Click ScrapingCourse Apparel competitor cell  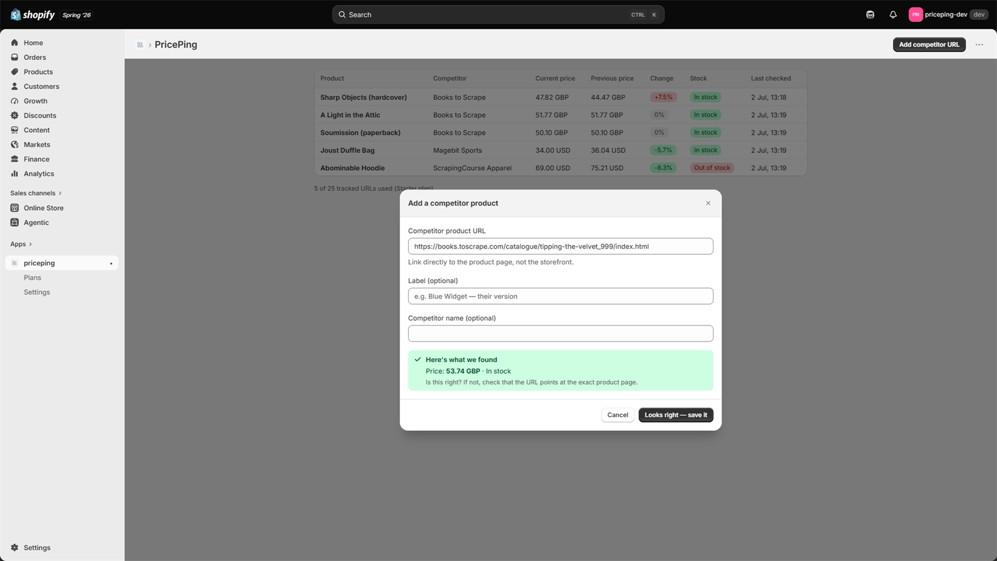point(472,168)
